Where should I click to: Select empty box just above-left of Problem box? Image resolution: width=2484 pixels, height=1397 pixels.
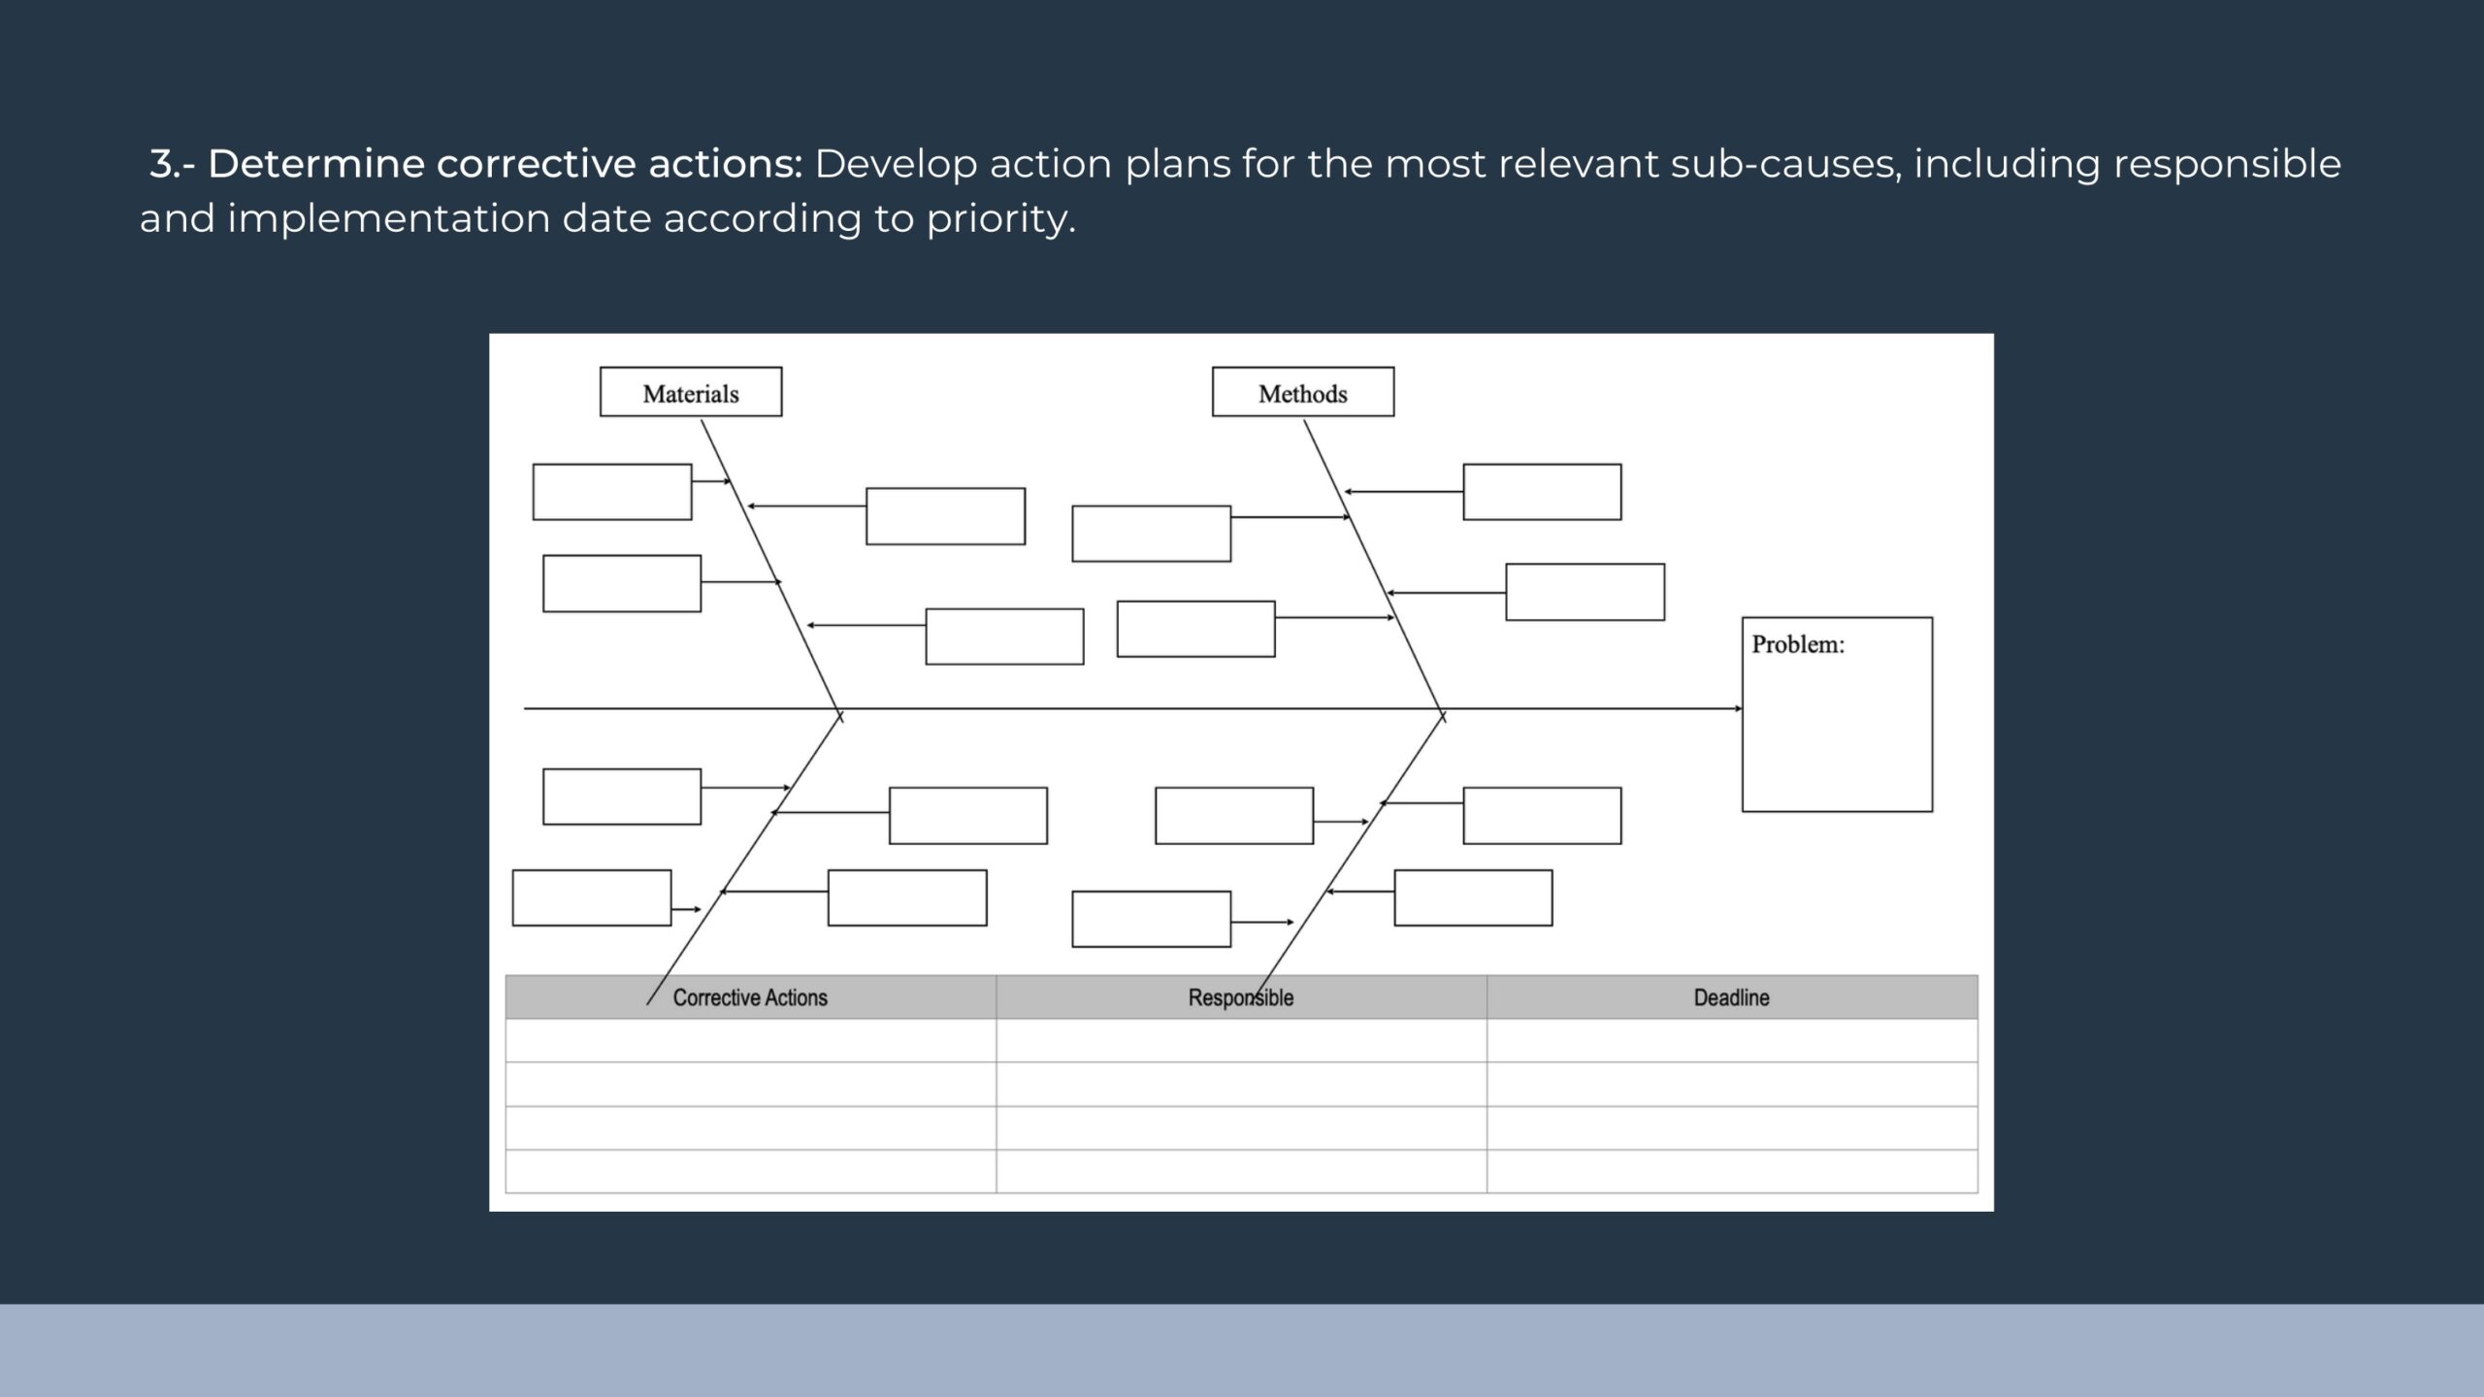1584,592
